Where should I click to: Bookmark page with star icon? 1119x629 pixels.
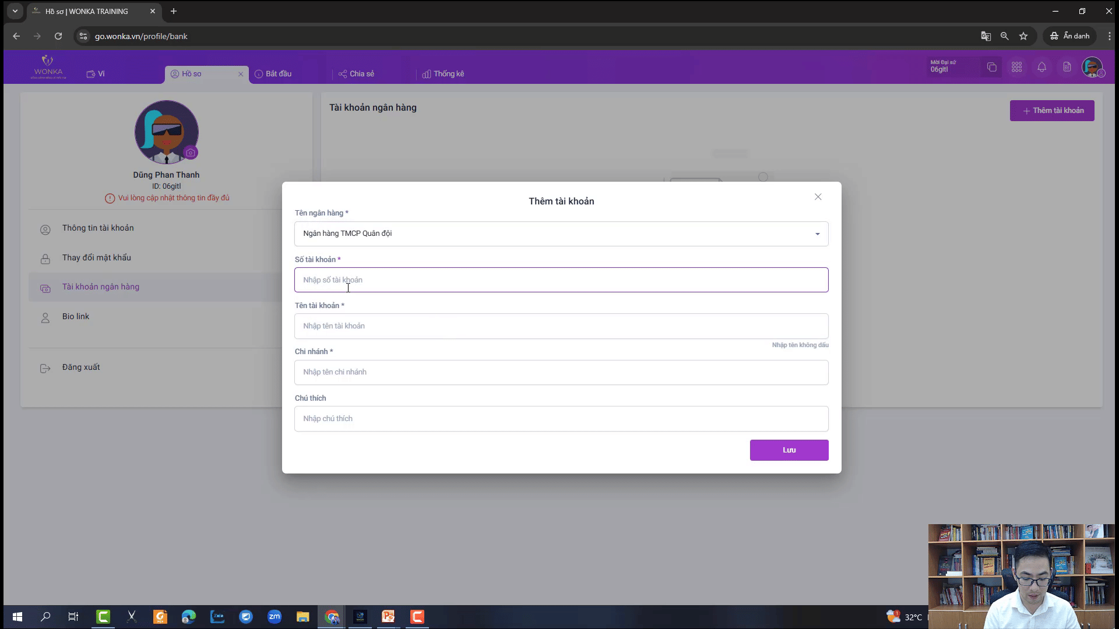[1023, 36]
